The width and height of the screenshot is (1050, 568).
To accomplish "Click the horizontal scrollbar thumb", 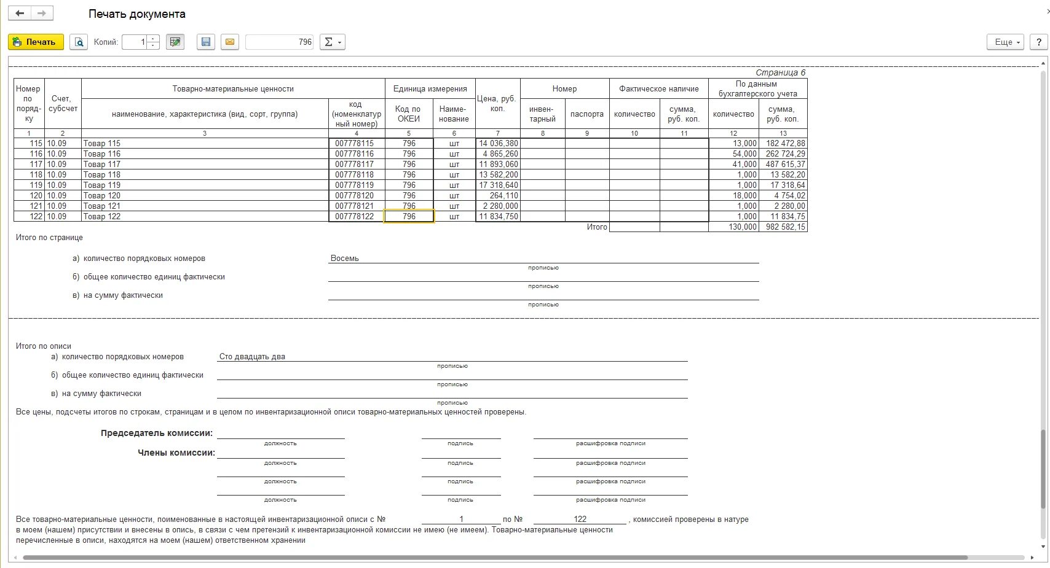I will coord(495,558).
